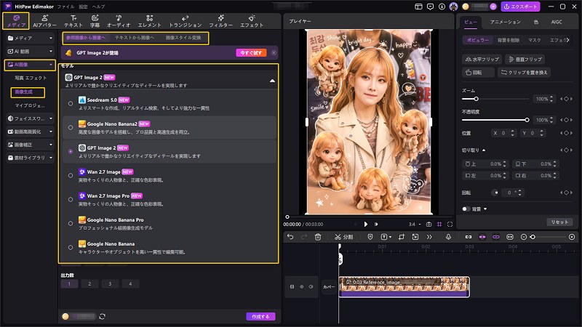This screenshot has width=582, height=327.
Task: Activate the crop tool in timeline toolbar
Action: pyautogui.click(x=402, y=237)
